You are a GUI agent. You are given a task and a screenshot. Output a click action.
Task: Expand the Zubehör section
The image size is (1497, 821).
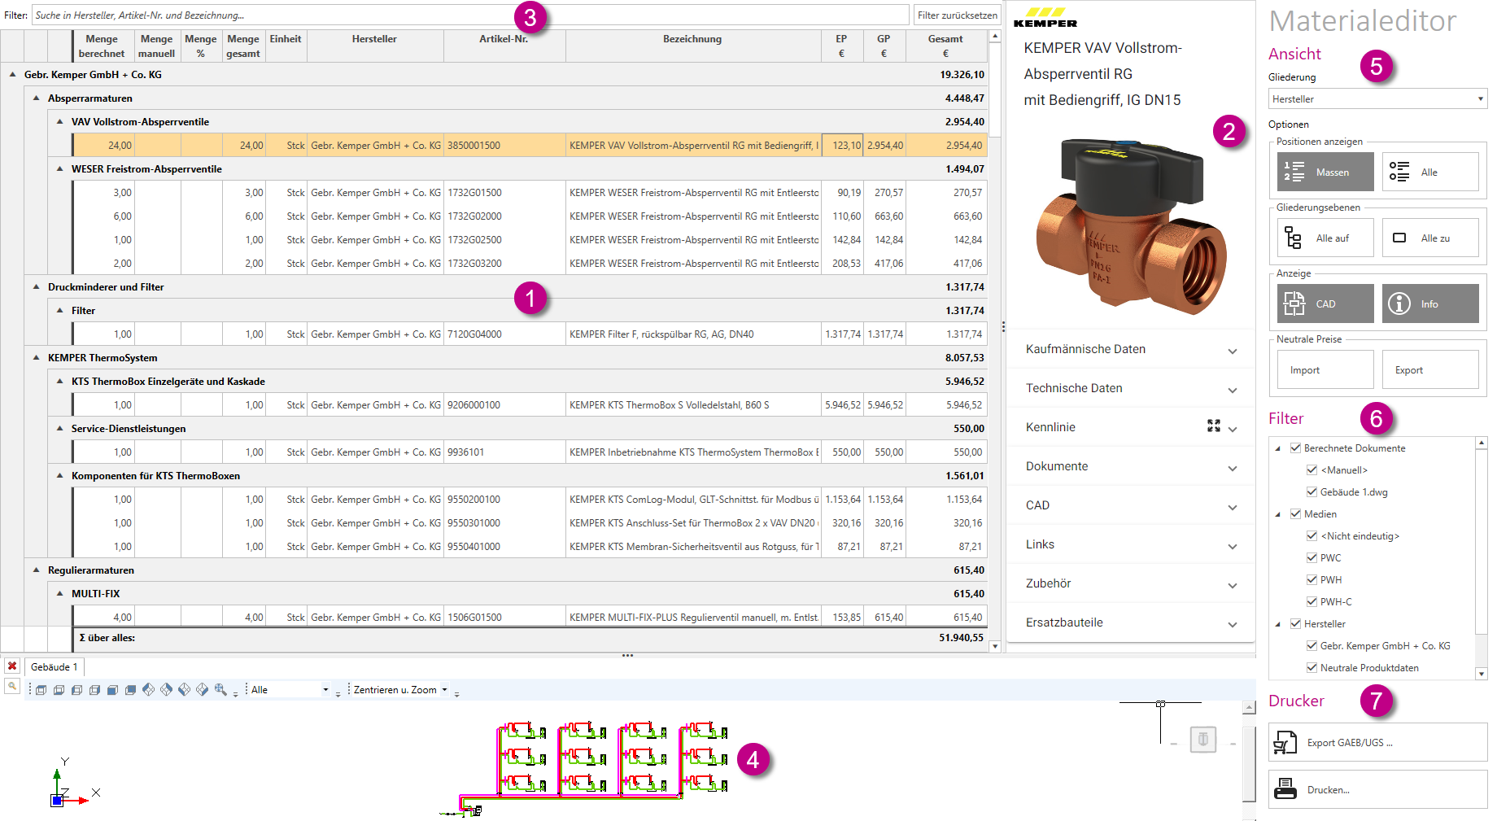(1131, 583)
